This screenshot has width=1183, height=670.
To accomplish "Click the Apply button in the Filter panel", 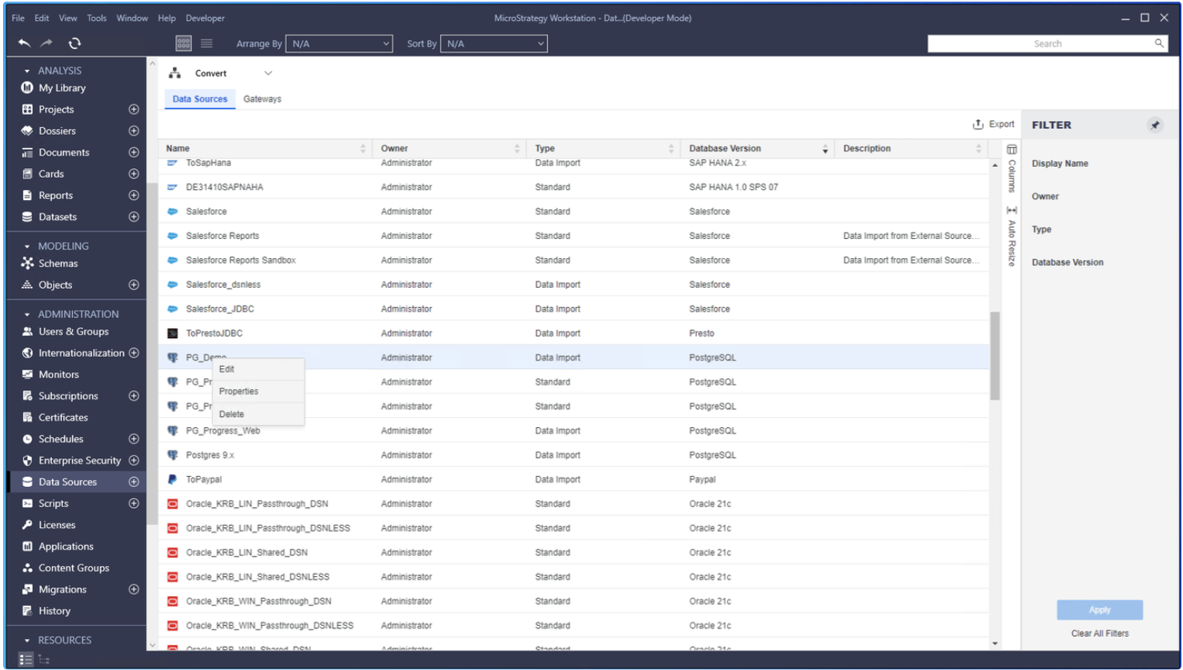I will (1098, 610).
